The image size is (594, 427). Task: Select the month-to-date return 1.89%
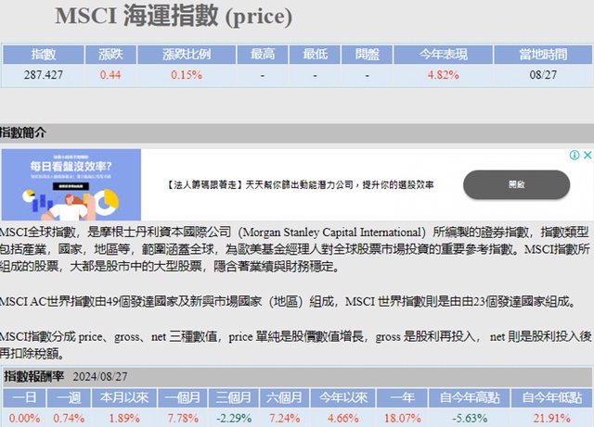tap(124, 419)
